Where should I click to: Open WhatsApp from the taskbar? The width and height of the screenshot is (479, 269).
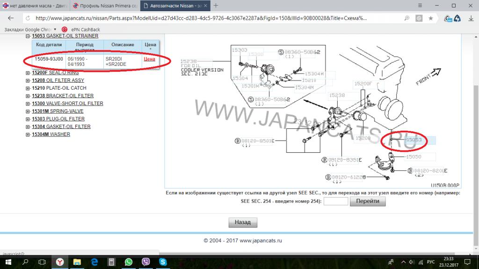[129, 262]
